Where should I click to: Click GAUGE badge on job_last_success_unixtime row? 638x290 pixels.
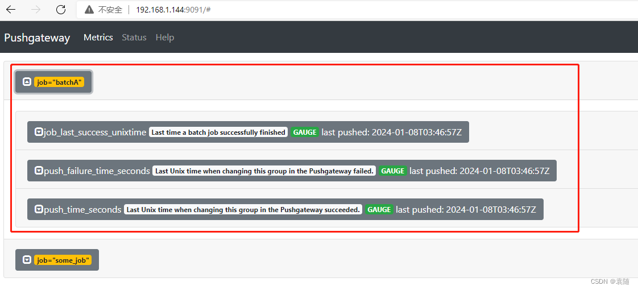pyautogui.click(x=305, y=132)
